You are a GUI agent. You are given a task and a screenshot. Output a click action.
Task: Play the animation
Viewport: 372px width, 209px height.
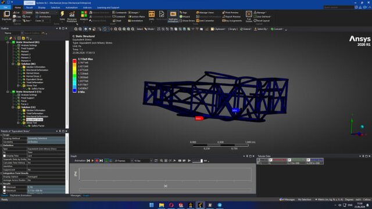[x=92, y=161]
